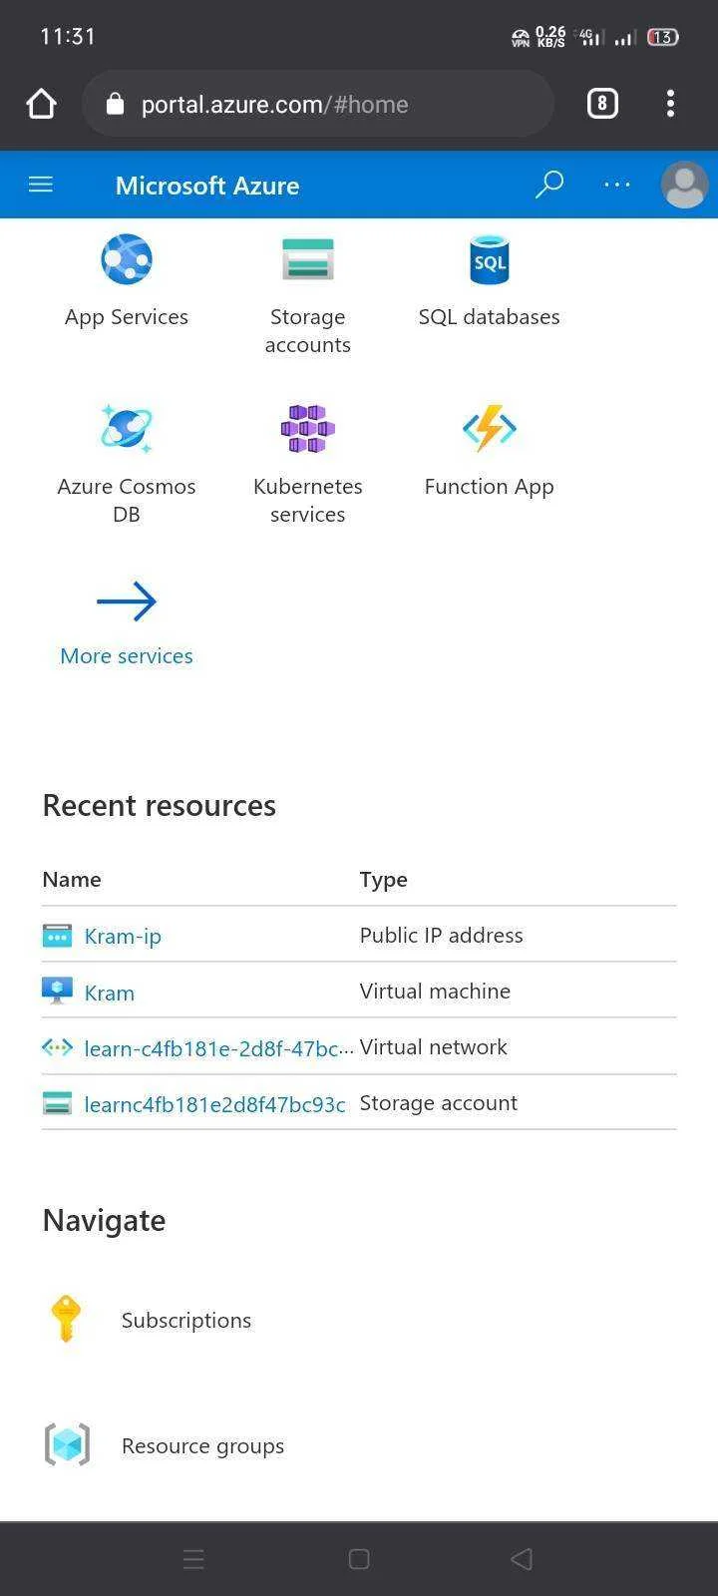718x1596 pixels.
Task: Click the Virtual machine type cell
Action: (x=435, y=991)
